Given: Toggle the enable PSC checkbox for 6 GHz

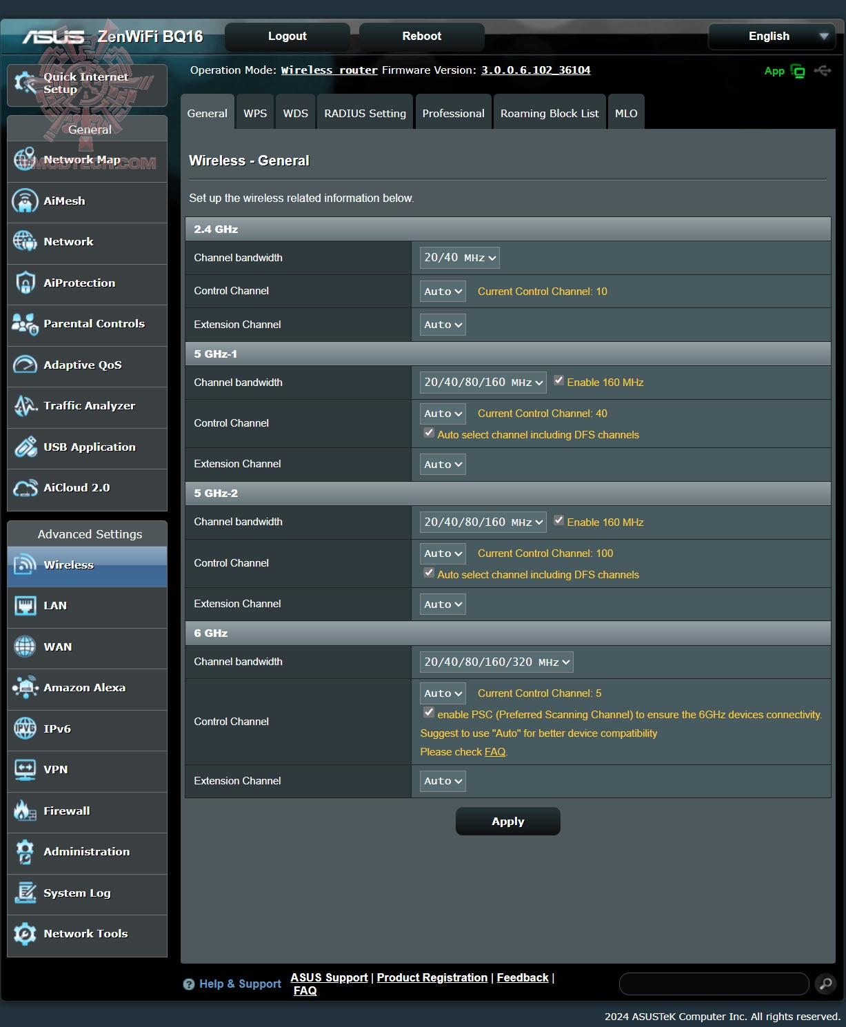Looking at the screenshot, I should pos(429,713).
